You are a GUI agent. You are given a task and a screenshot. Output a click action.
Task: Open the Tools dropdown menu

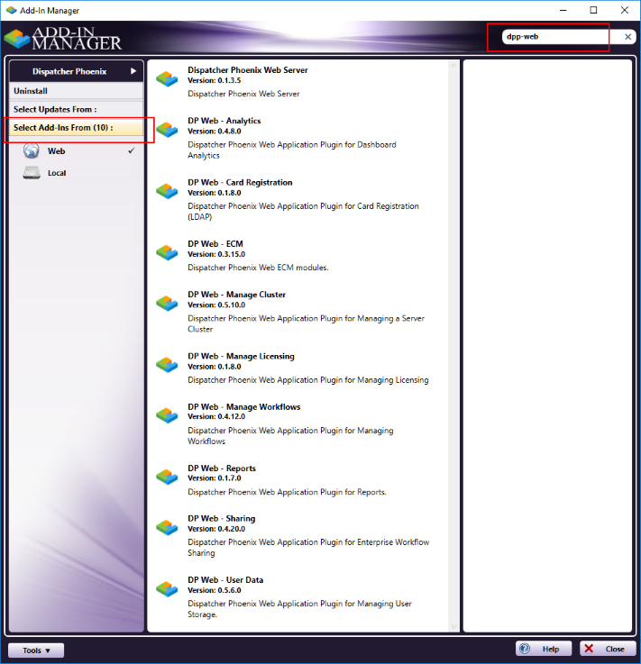(36, 650)
